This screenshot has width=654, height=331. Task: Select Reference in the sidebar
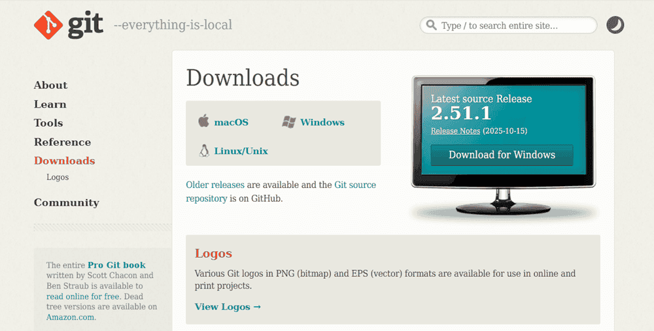click(x=62, y=142)
